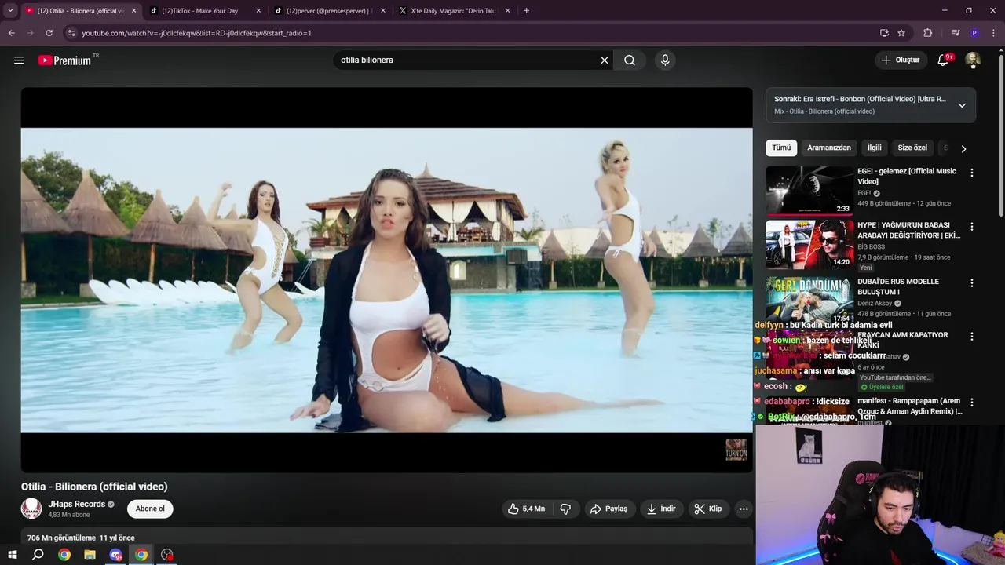The image size is (1005, 565).
Task: Open the JHaps Records channel avatar
Action: coord(31,508)
